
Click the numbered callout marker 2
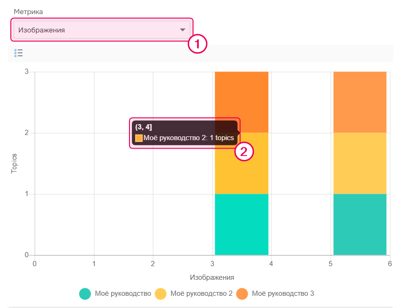(244, 152)
